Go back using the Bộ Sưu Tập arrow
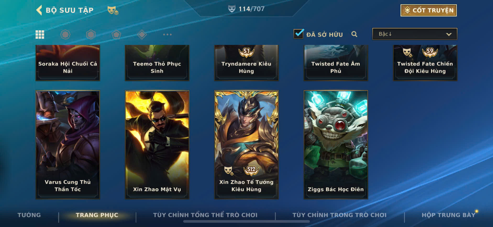This screenshot has height=227, width=493. click(39, 10)
